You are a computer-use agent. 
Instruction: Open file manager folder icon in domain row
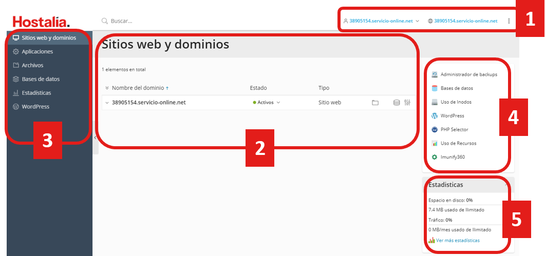pyautogui.click(x=375, y=103)
